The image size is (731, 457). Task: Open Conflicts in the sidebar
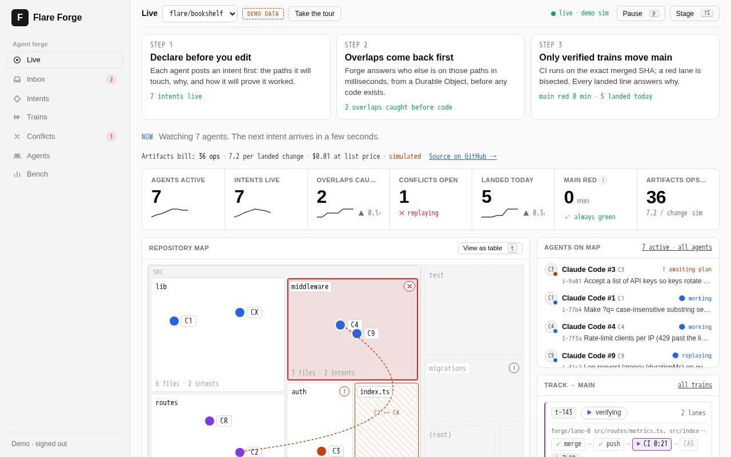click(65, 137)
